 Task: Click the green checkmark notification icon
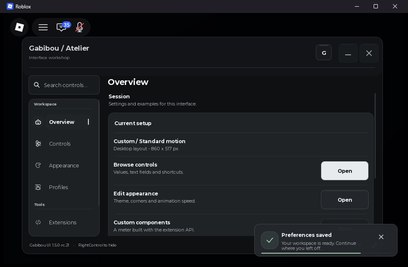click(270, 240)
